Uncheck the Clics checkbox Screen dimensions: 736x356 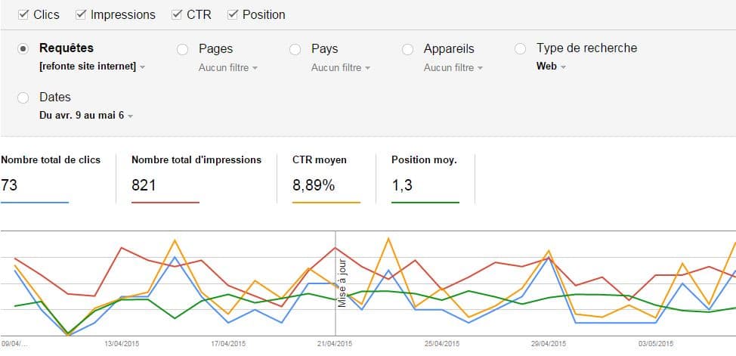(x=23, y=15)
